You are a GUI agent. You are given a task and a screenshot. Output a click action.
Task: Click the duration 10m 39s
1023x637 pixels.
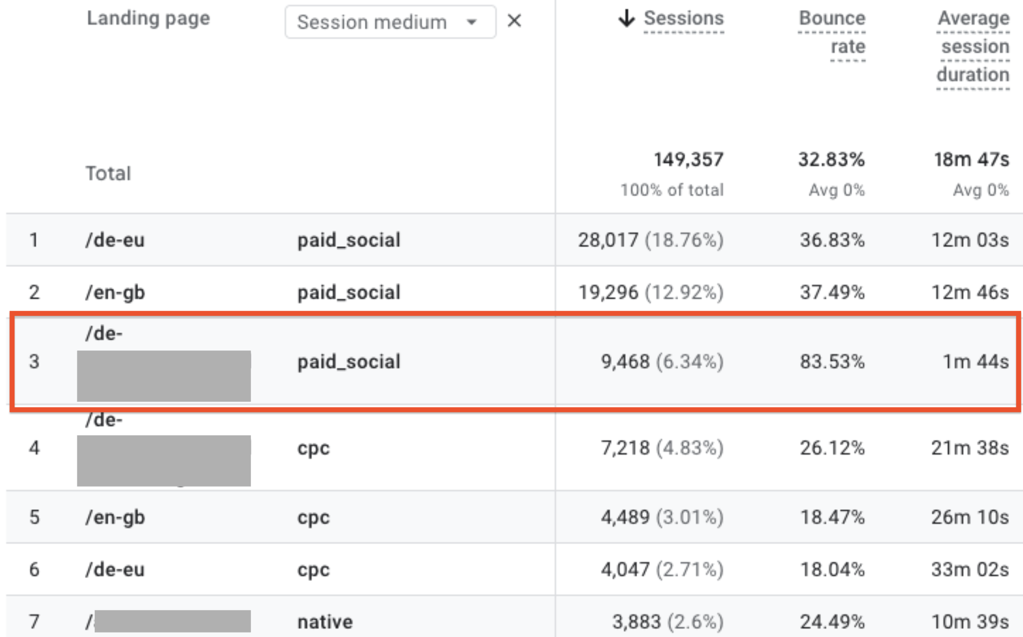(971, 622)
